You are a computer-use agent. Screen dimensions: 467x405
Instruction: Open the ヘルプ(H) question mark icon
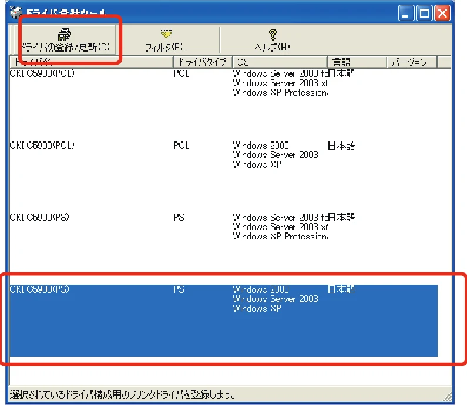273,35
